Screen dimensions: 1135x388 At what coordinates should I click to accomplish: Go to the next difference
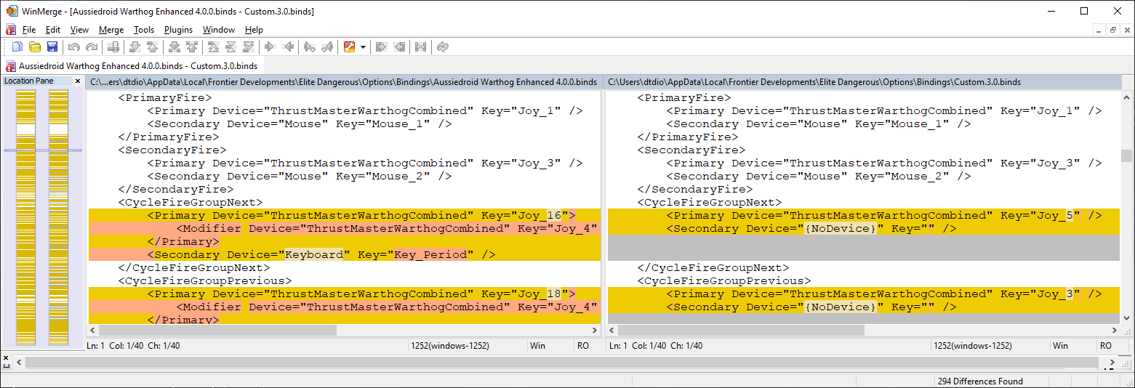click(135, 47)
